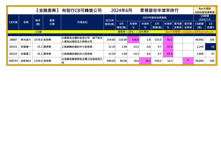Select CB balance cell 49,992
This screenshot has width=221, height=156.
tap(199, 40)
